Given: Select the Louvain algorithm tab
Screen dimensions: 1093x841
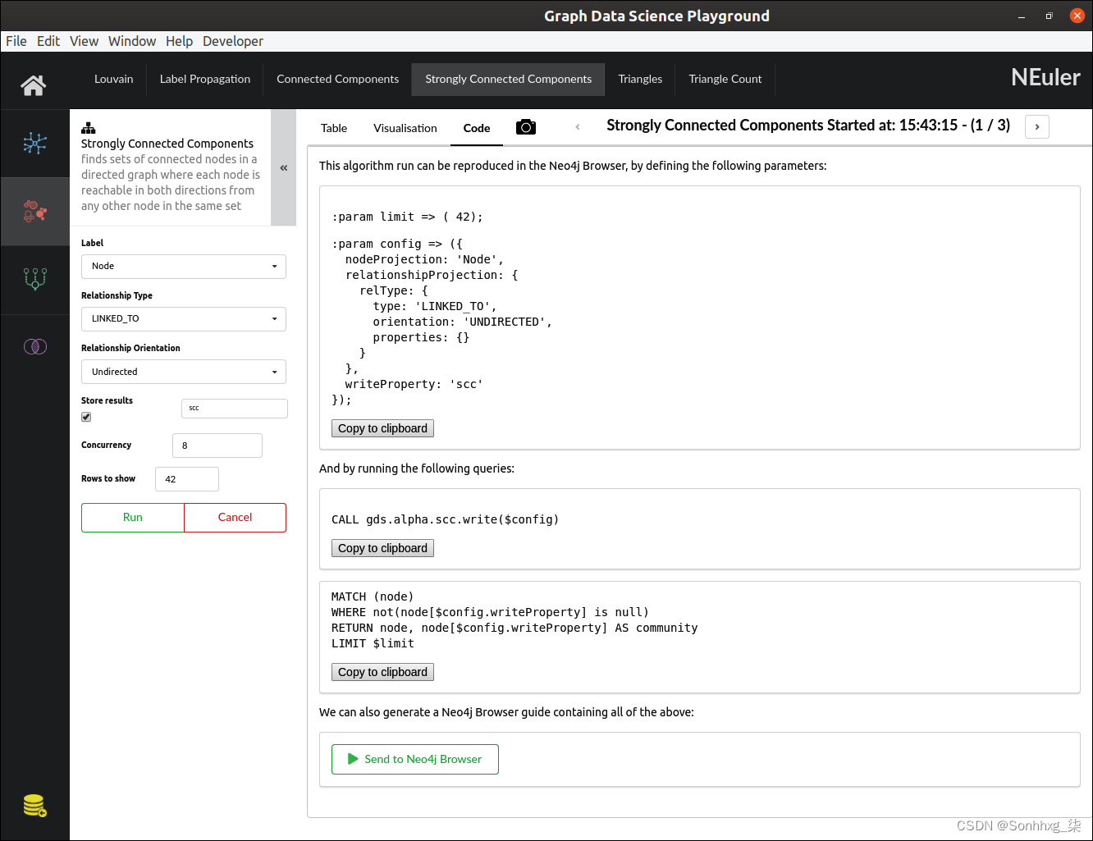Looking at the screenshot, I should tap(114, 80).
